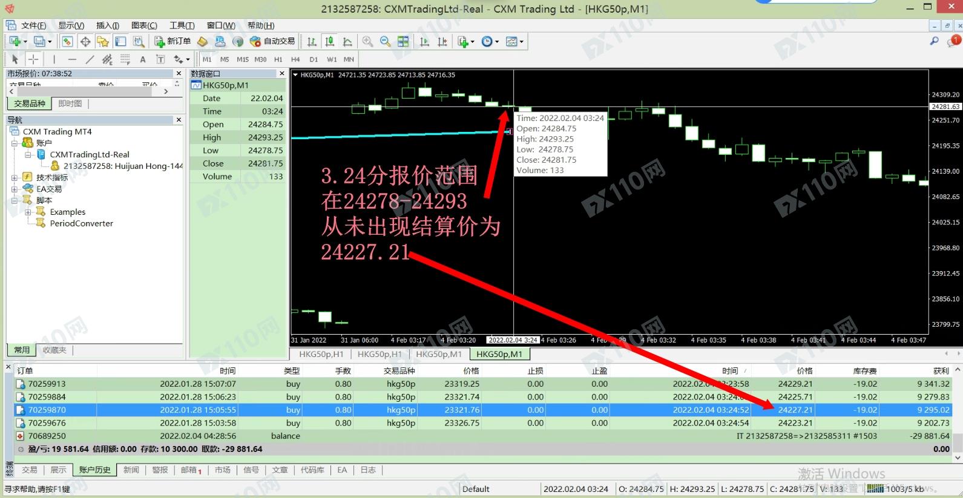Open the 显示(V) menu
Viewport: 963px width, 498px height.
click(x=71, y=25)
